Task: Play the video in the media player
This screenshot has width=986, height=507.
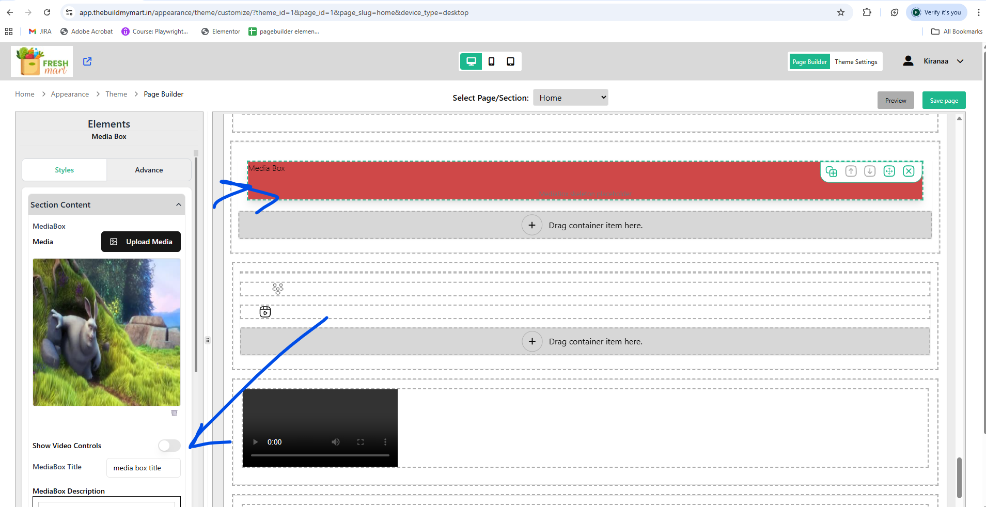Action: [x=255, y=442]
